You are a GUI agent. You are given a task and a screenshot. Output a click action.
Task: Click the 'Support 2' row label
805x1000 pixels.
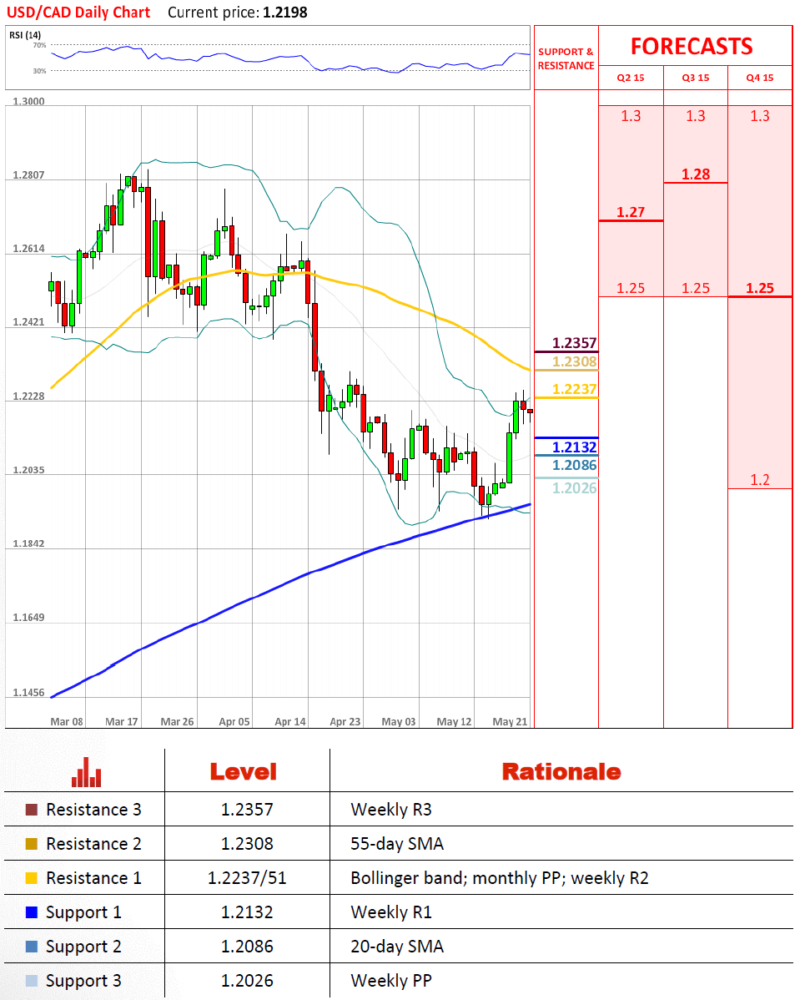pyautogui.click(x=83, y=947)
